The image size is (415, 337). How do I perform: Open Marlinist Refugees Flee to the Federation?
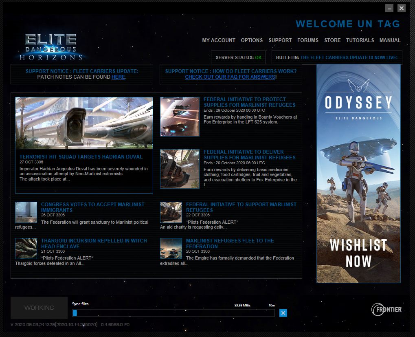[x=230, y=244]
